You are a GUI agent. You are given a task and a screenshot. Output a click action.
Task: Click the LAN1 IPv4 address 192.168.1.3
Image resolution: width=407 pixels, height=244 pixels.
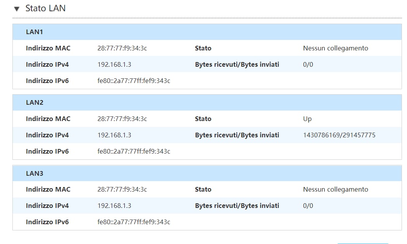[x=114, y=64]
